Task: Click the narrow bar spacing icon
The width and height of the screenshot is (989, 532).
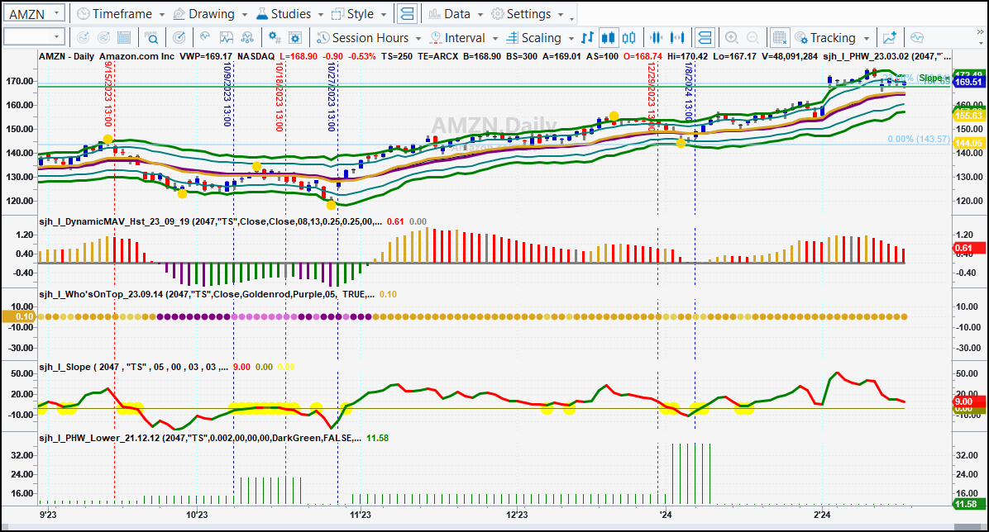Action: coord(656,38)
